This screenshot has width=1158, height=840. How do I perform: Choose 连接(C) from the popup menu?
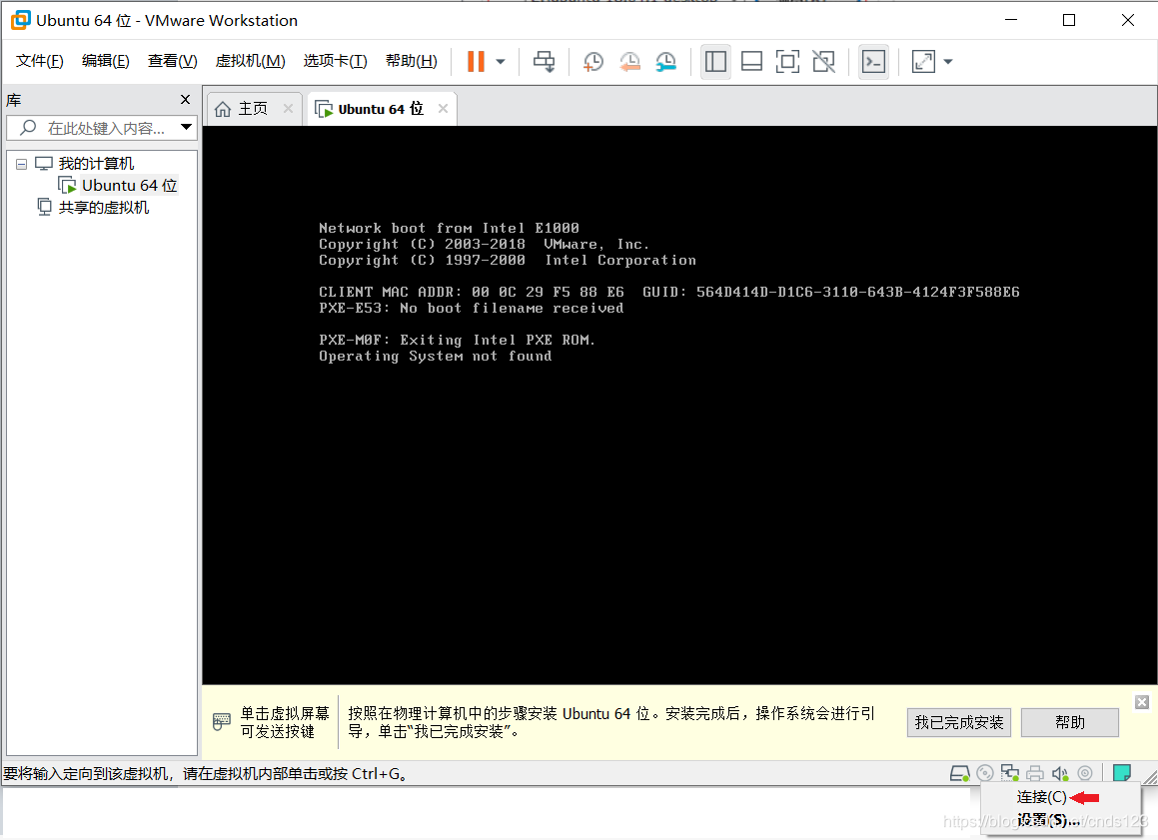click(1041, 797)
